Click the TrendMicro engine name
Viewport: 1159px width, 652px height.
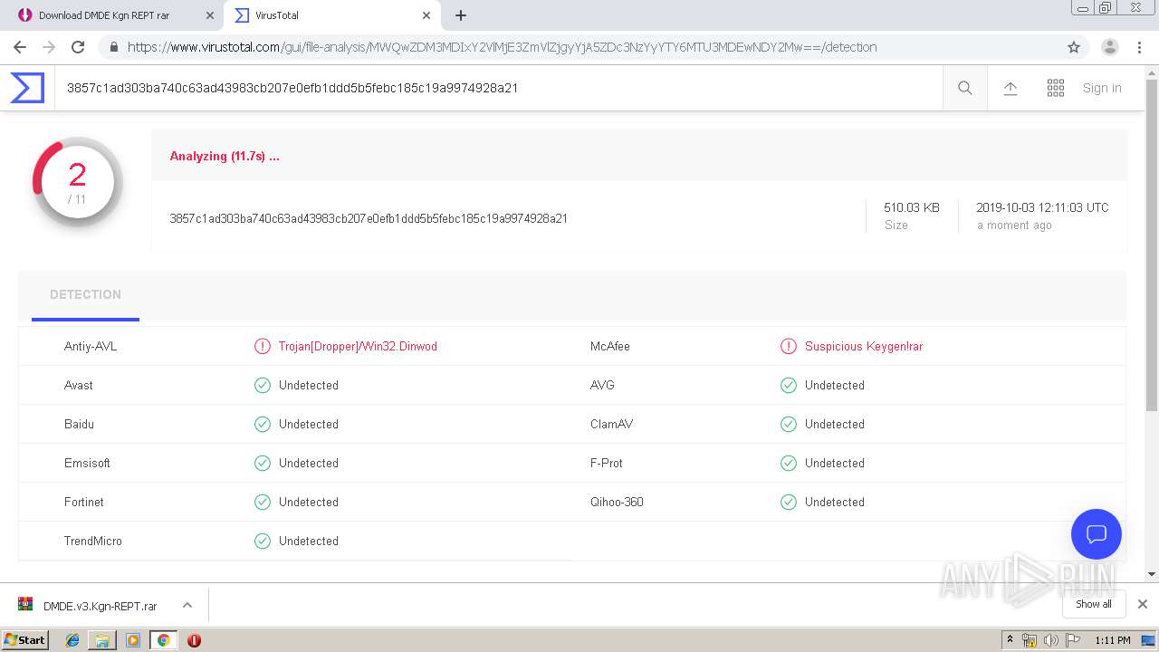point(93,542)
